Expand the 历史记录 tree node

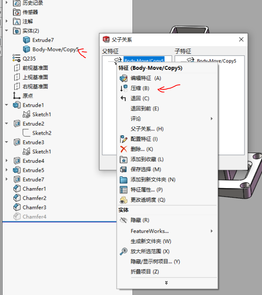click(7, 2)
